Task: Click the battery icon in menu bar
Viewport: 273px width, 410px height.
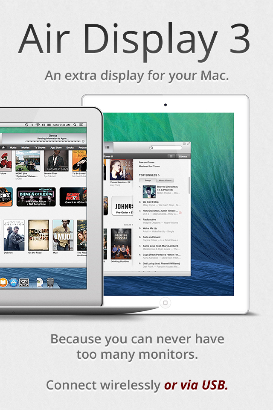Action: pos(49,125)
